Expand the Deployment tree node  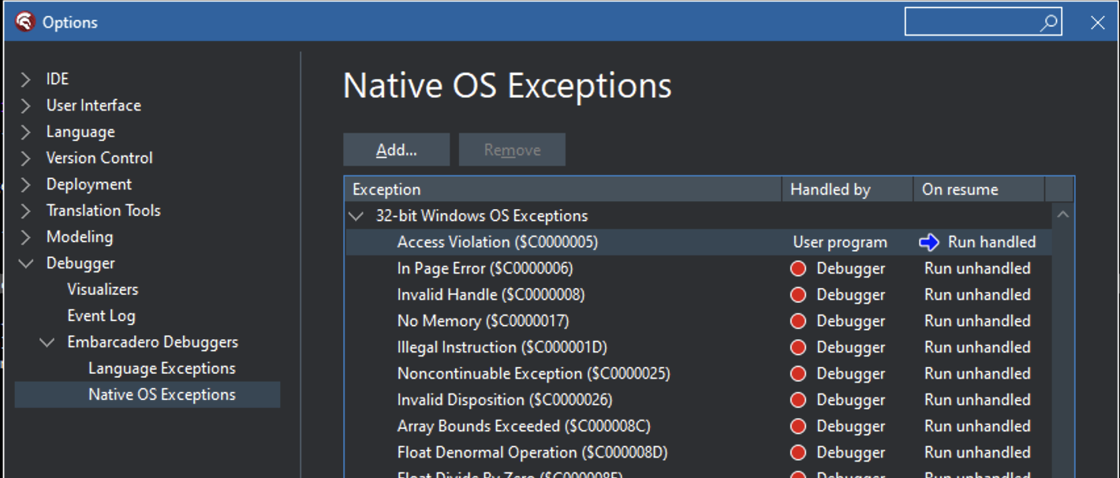coord(26,185)
